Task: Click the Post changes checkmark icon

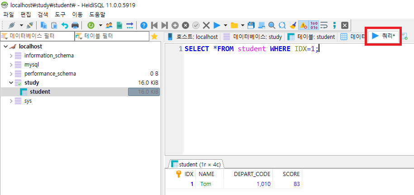Action: pyautogui.click(x=196, y=25)
